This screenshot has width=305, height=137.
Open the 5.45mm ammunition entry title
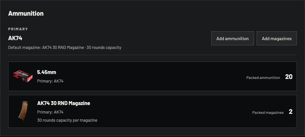coord(46,72)
